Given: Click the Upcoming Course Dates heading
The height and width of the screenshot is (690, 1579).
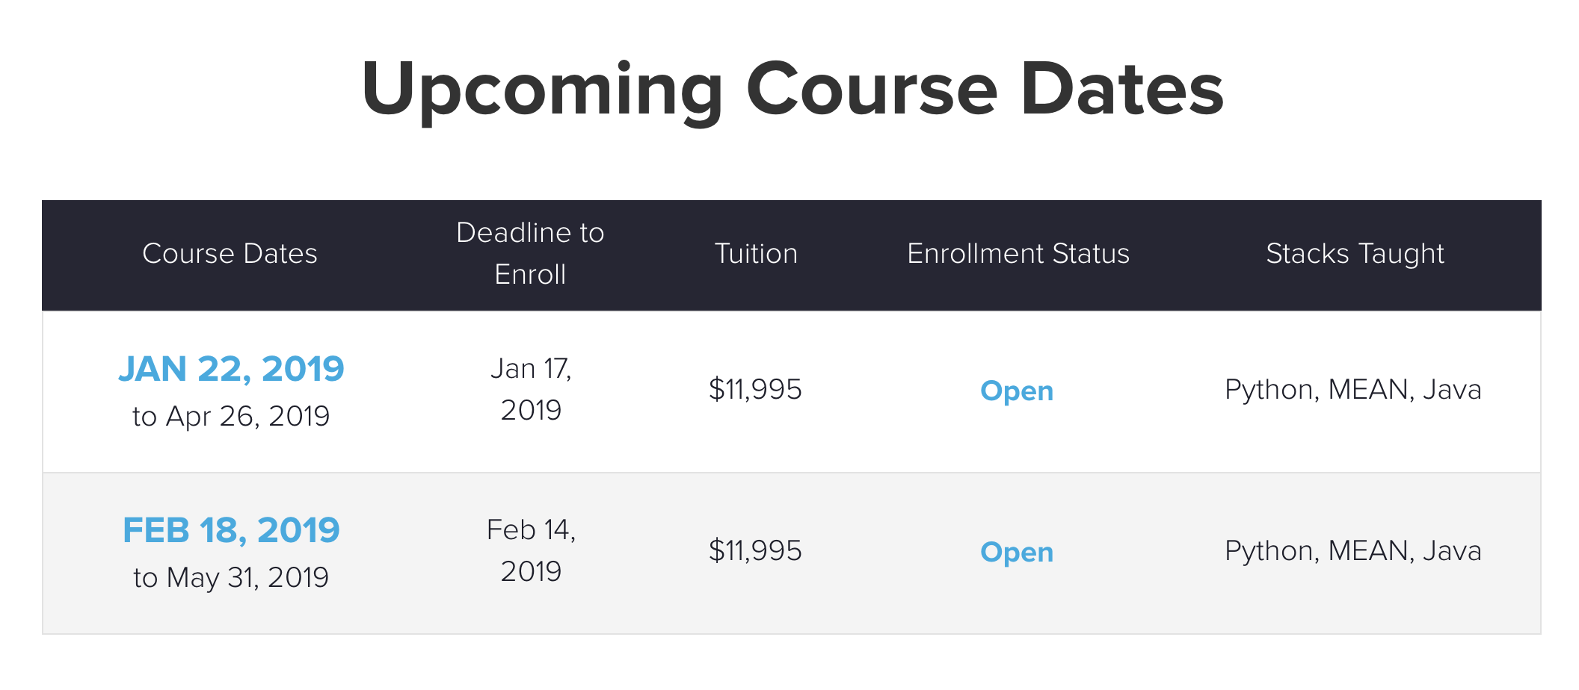Looking at the screenshot, I should (792, 90).
